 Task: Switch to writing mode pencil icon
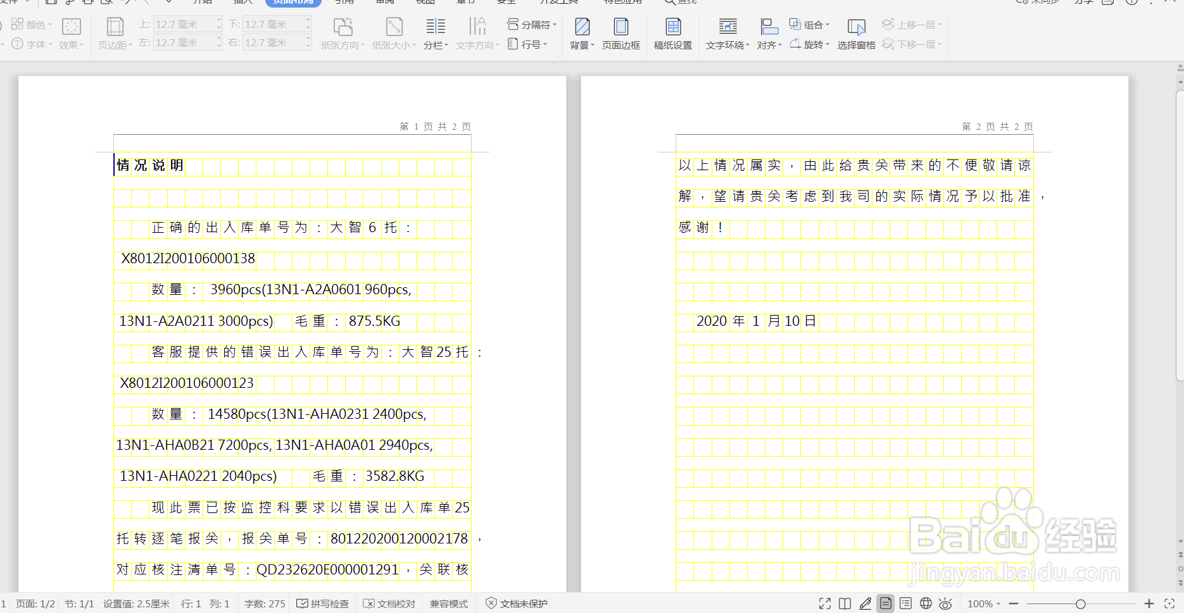pyautogui.click(x=865, y=604)
